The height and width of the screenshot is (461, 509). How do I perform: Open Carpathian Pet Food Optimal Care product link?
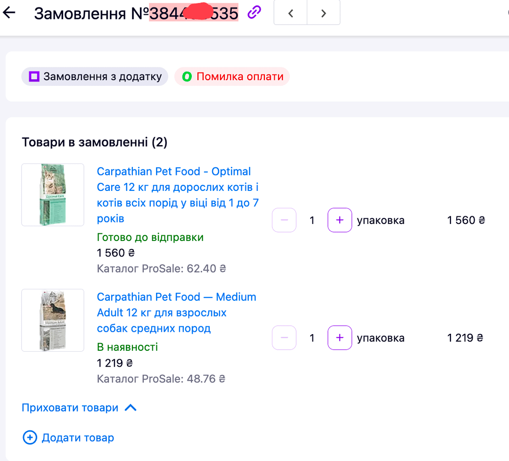point(178,195)
